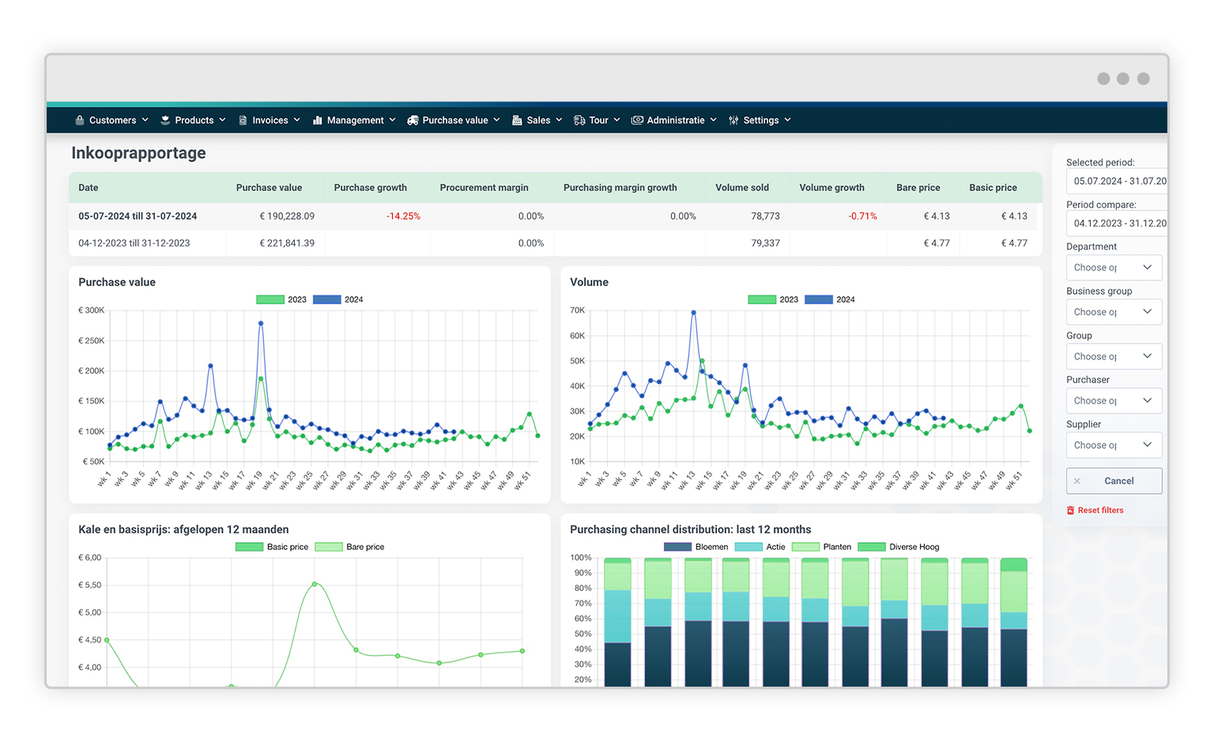Click the Customers lock icon

click(x=80, y=120)
